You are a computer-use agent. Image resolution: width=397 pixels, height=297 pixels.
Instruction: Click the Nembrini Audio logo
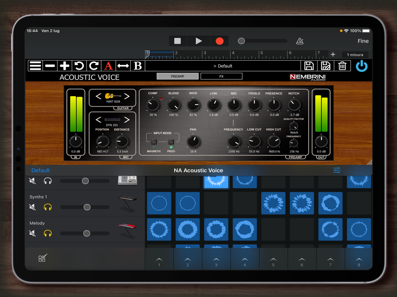click(308, 77)
